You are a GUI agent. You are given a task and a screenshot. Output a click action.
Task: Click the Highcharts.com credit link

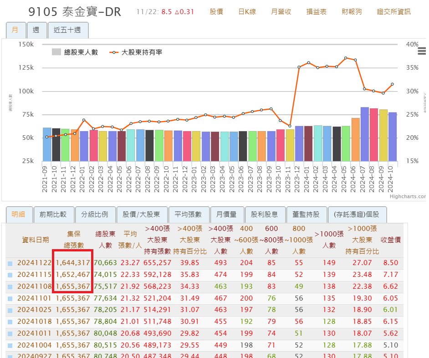408,197
